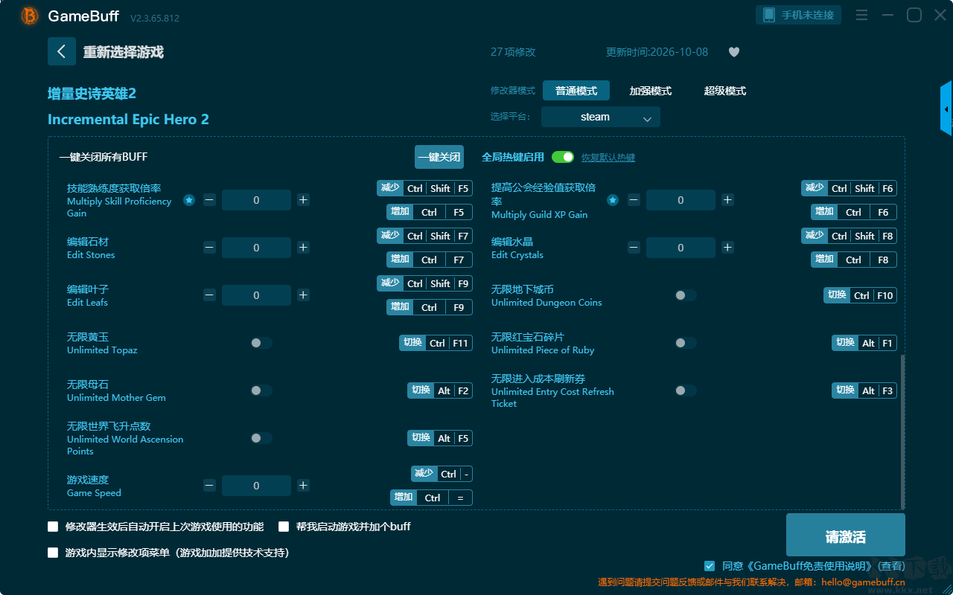Click the GameBuff logo icon
Image resolution: width=953 pixels, height=595 pixels.
30,16
